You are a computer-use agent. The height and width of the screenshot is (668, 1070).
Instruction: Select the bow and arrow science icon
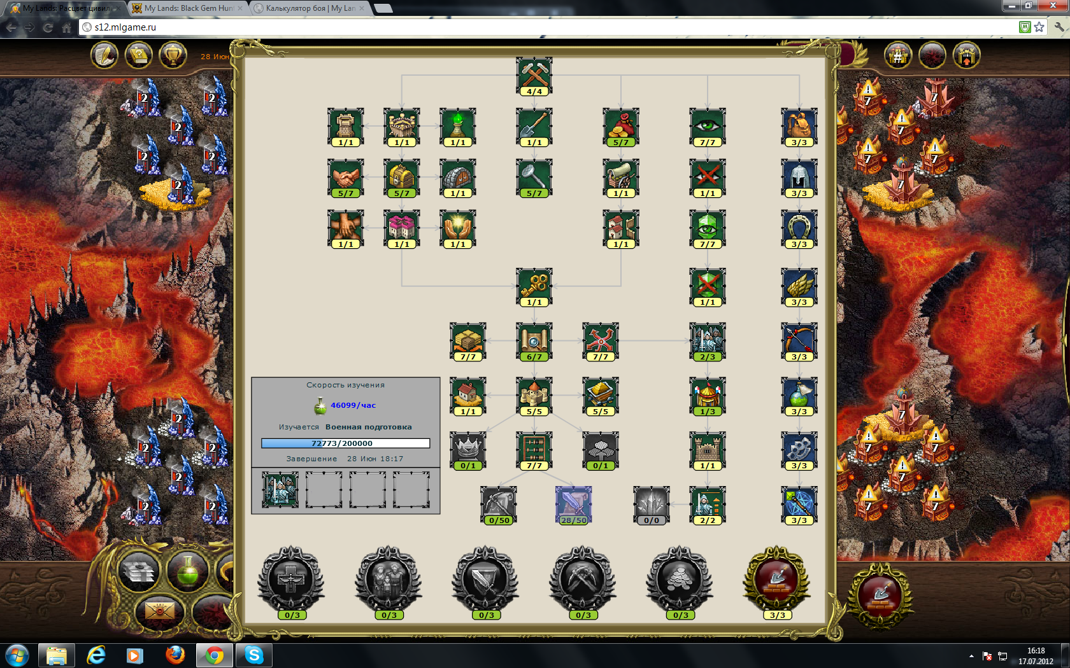coord(799,340)
